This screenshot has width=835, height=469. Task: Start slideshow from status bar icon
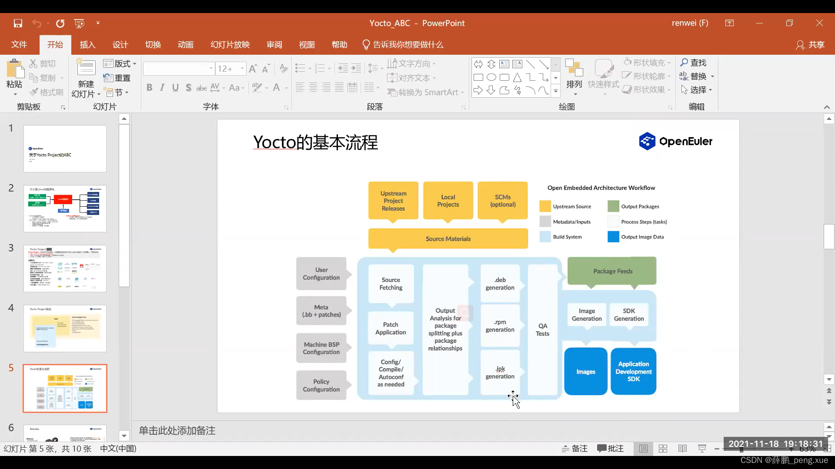click(x=702, y=449)
